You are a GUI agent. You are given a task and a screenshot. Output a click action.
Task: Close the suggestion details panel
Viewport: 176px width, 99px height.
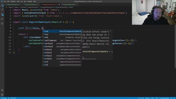click(111, 31)
